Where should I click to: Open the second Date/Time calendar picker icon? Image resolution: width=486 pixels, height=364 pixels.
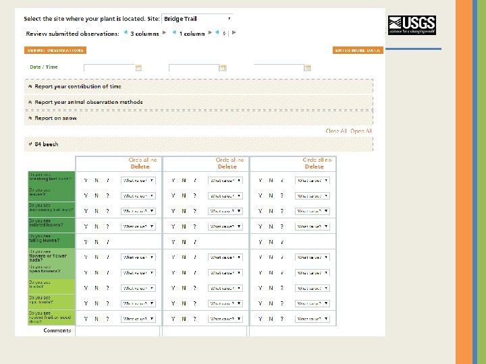point(223,68)
